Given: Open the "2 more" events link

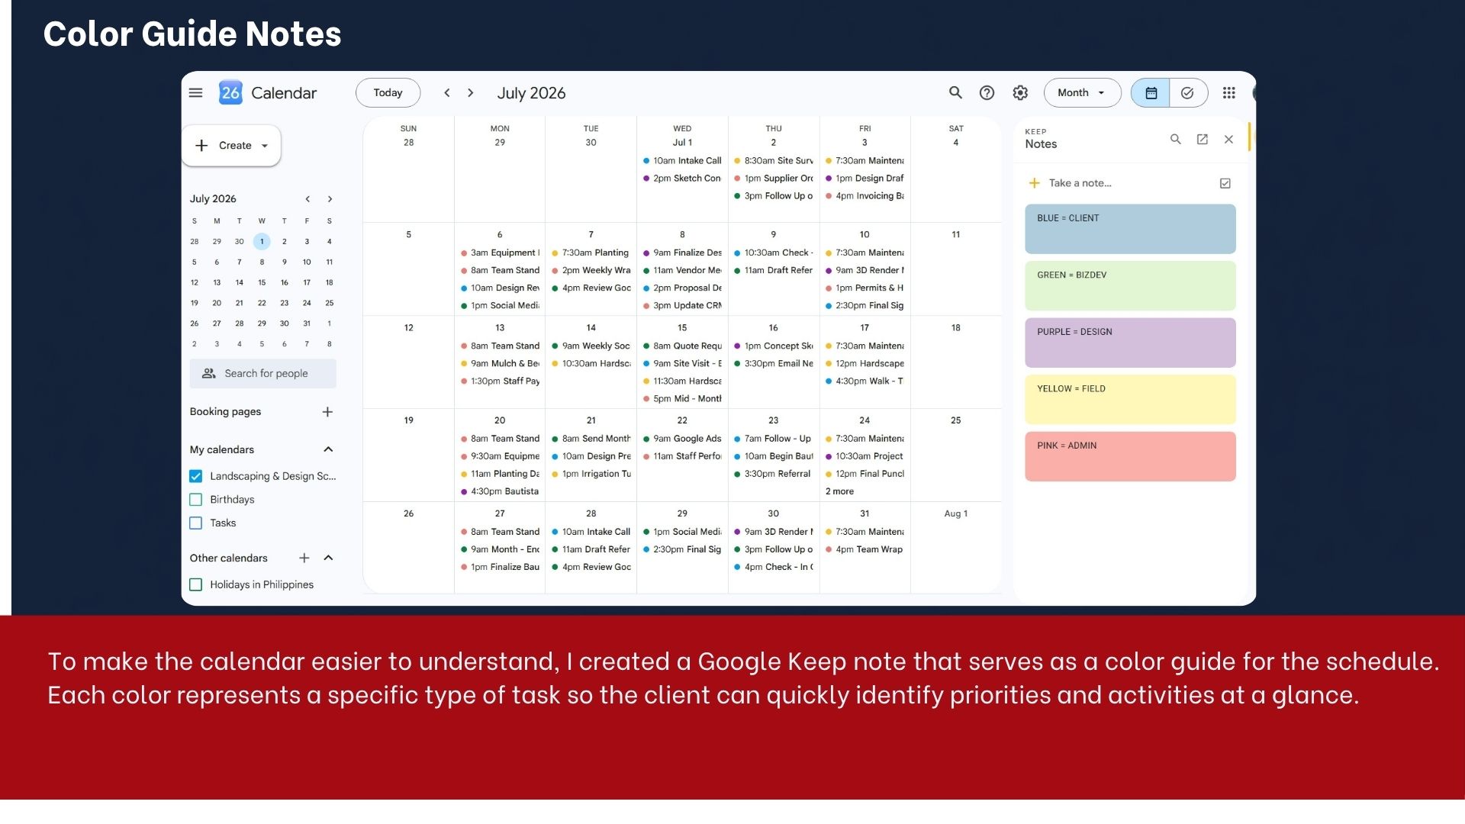Looking at the screenshot, I should click(839, 491).
